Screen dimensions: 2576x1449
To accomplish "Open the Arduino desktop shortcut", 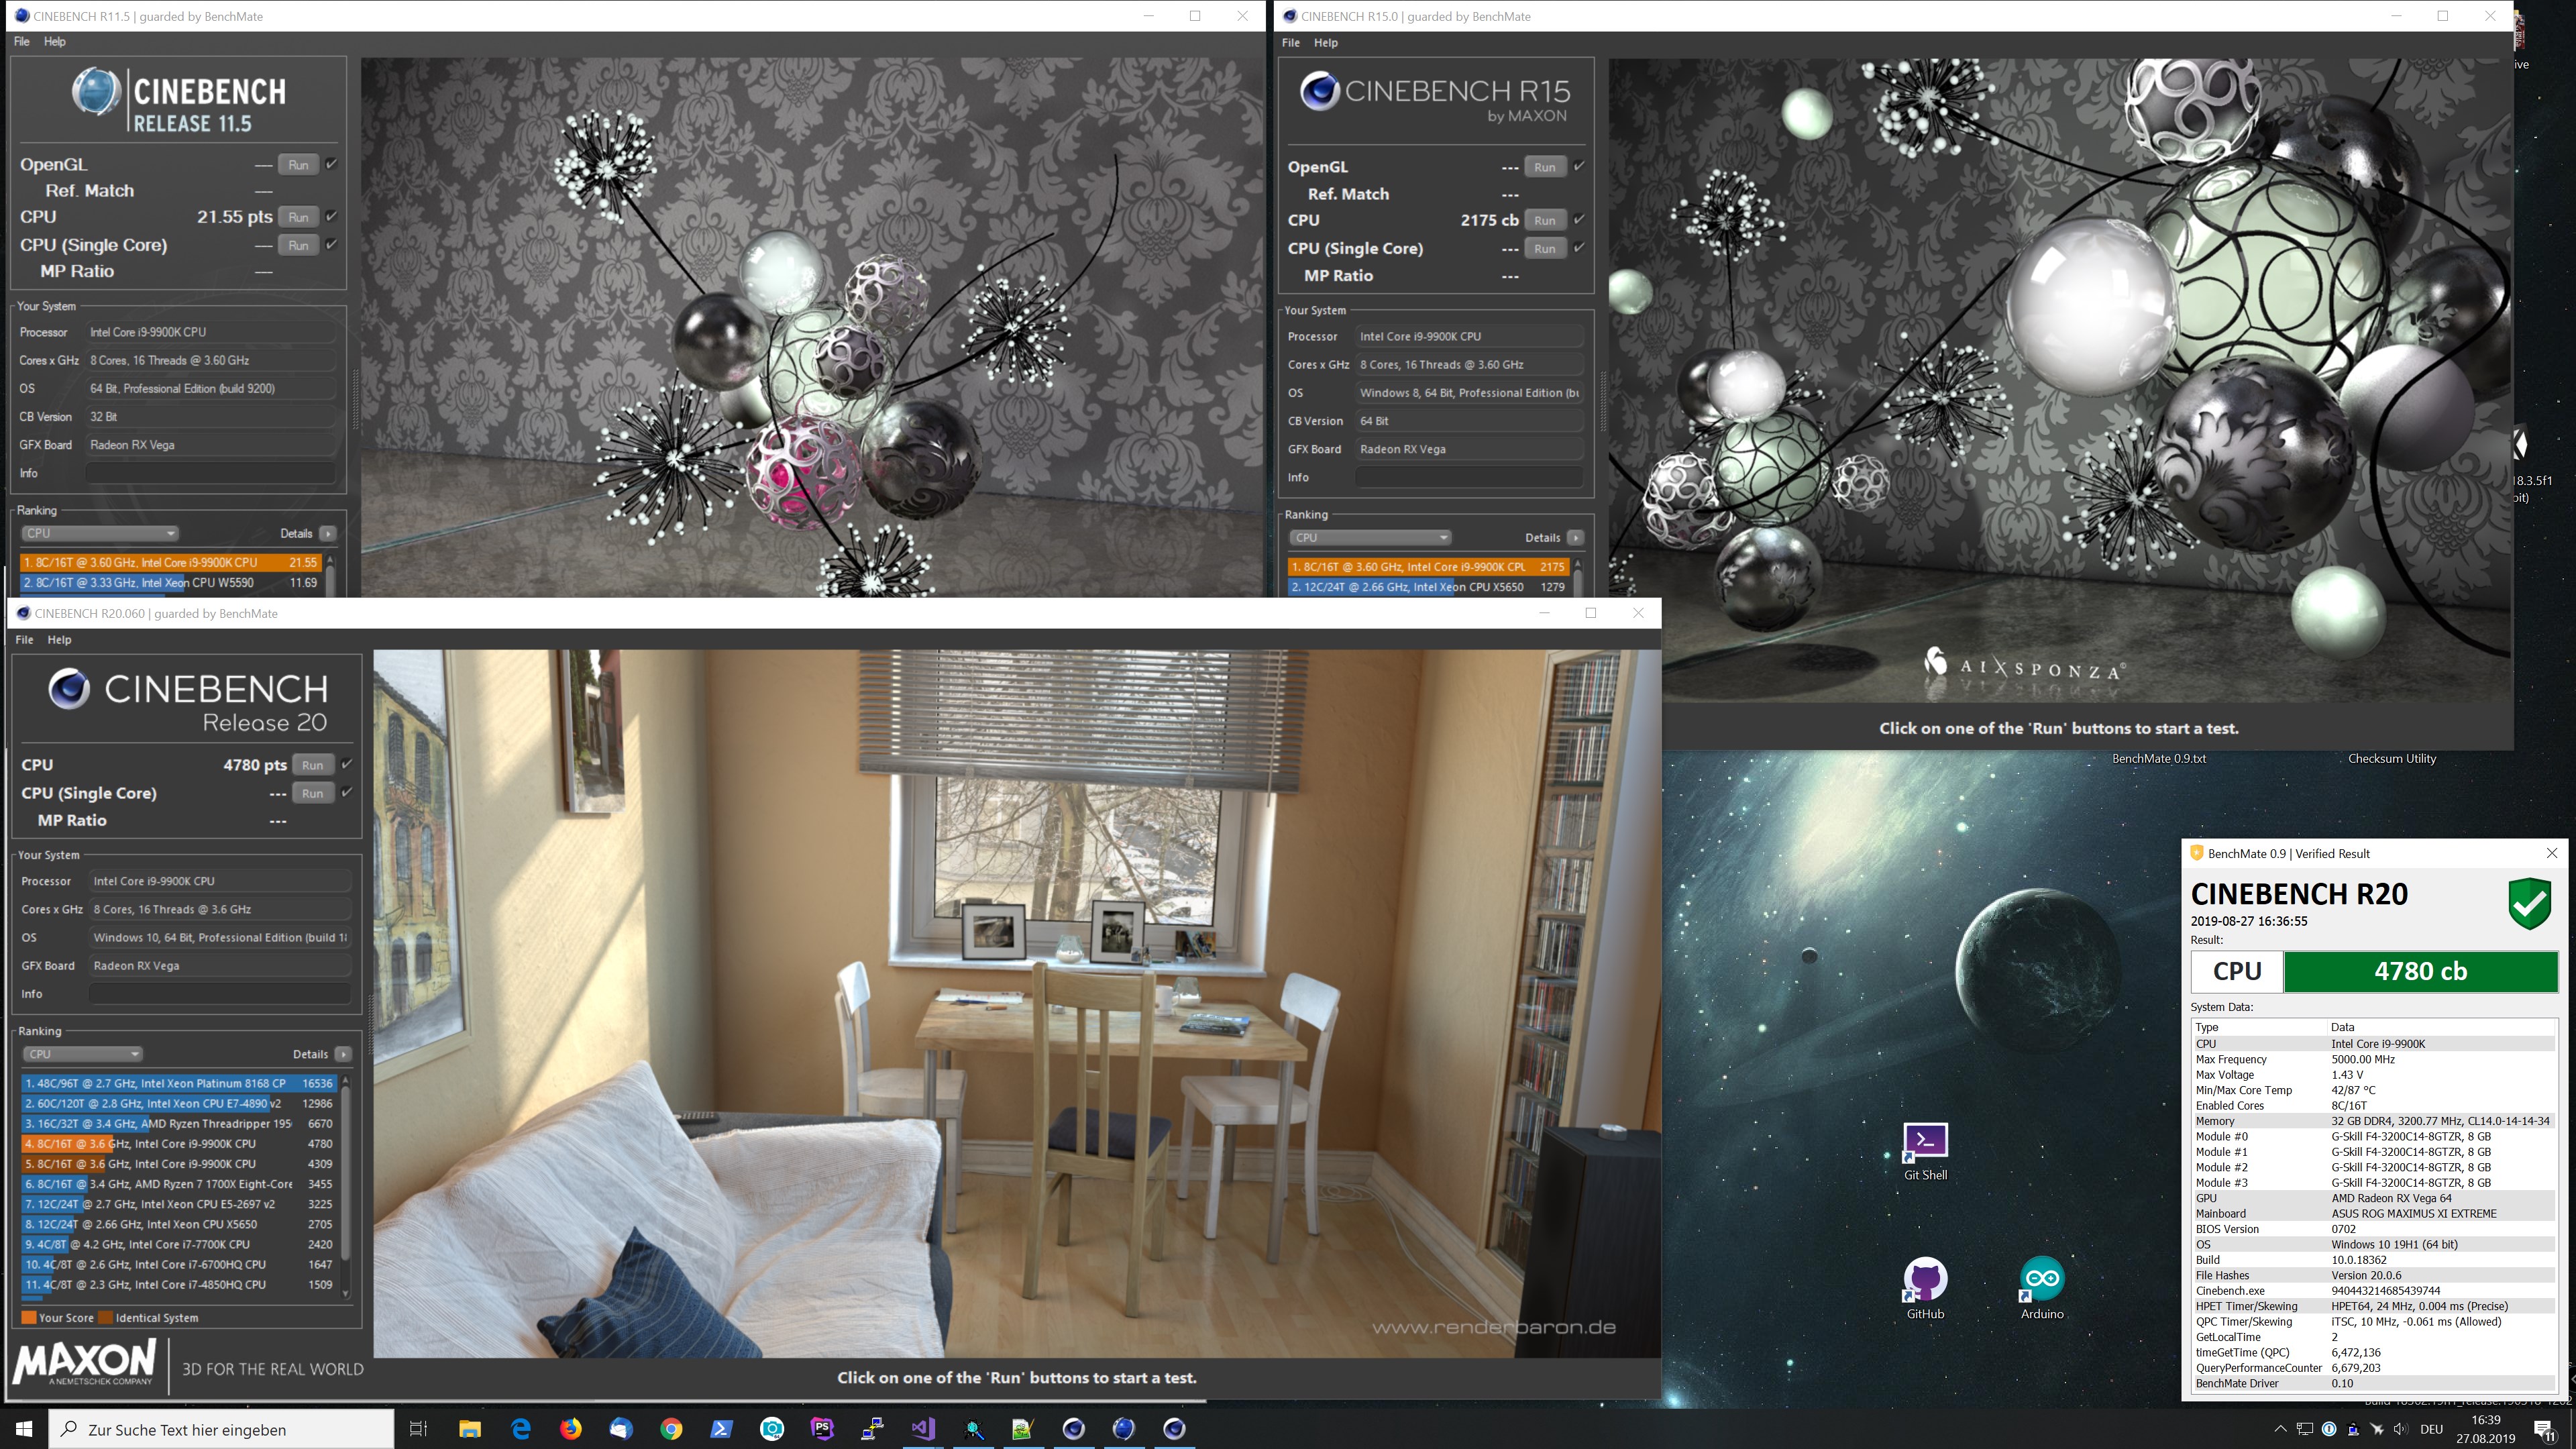I will (x=2041, y=1289).
